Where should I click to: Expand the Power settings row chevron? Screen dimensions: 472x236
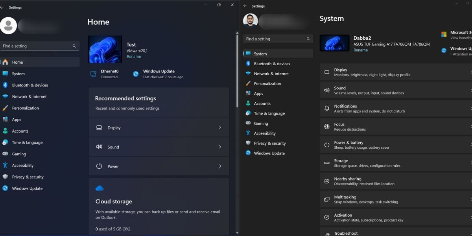(220, 166)
